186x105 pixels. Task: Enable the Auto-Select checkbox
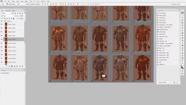point(7,4)
